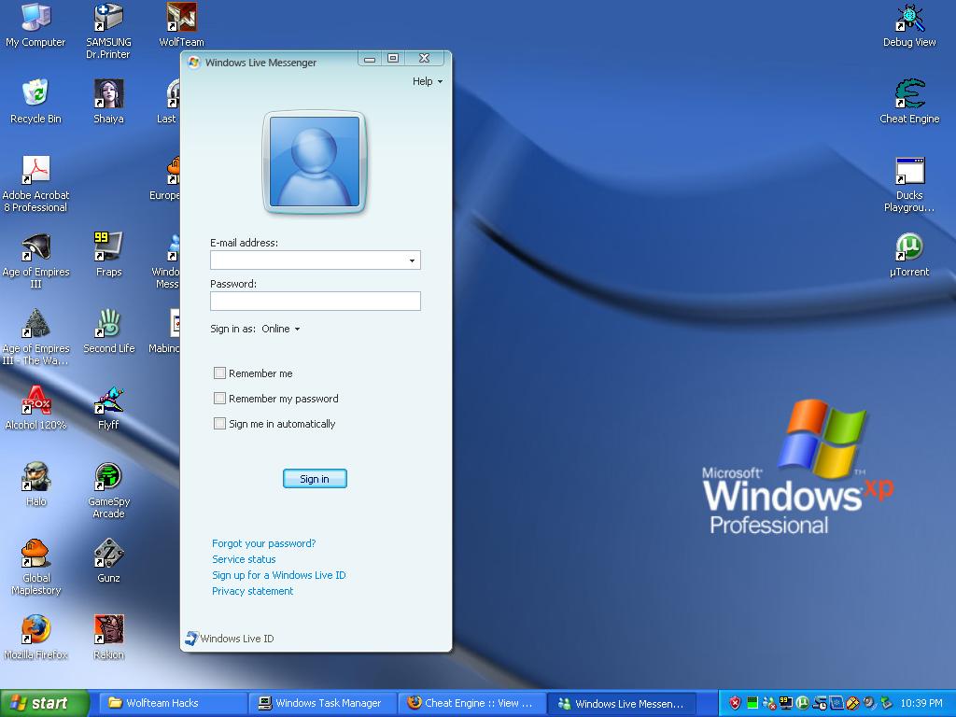Switch to Wolfteam Hacks taskbar window
956x717 pixels.
pyautogui.click(x=173, y=703)
